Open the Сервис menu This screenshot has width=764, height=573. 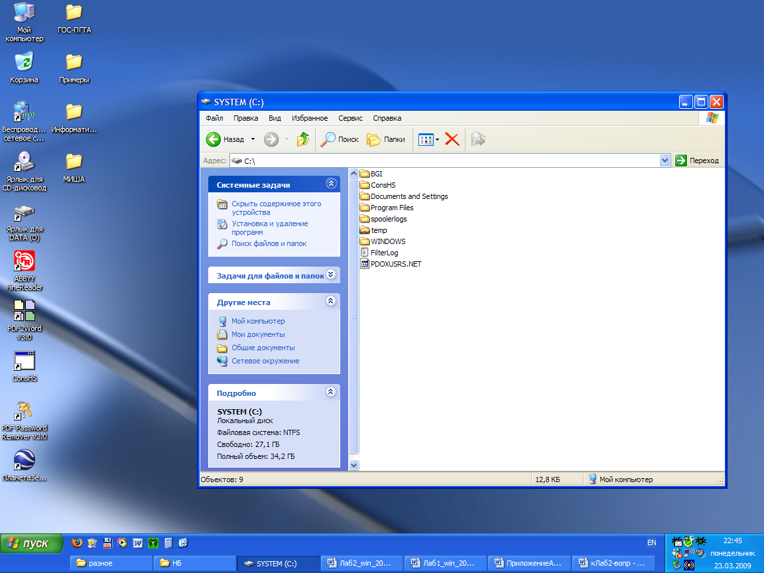coord(350,118)
